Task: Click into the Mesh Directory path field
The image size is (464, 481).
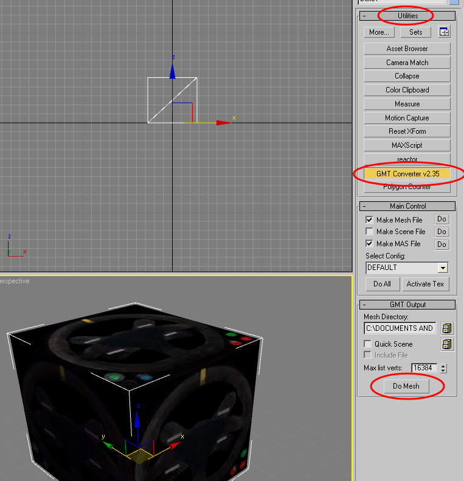Action: 400,328
